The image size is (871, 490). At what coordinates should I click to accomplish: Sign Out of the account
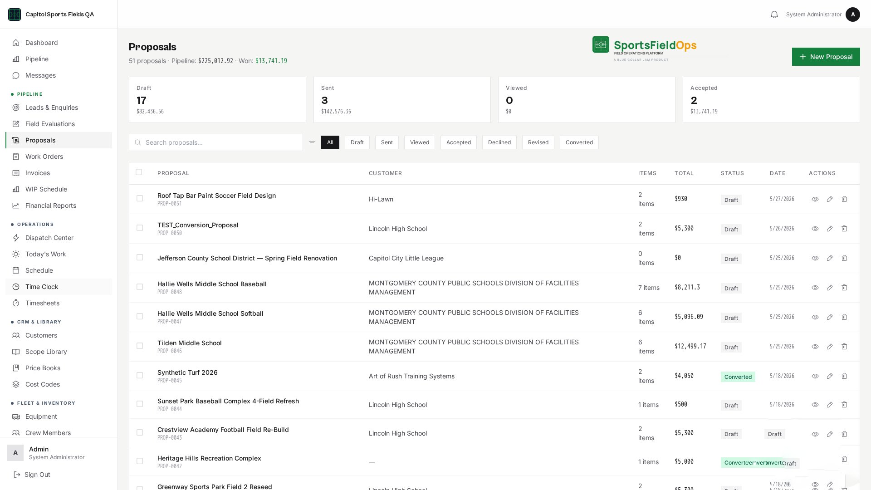point(32,475)
